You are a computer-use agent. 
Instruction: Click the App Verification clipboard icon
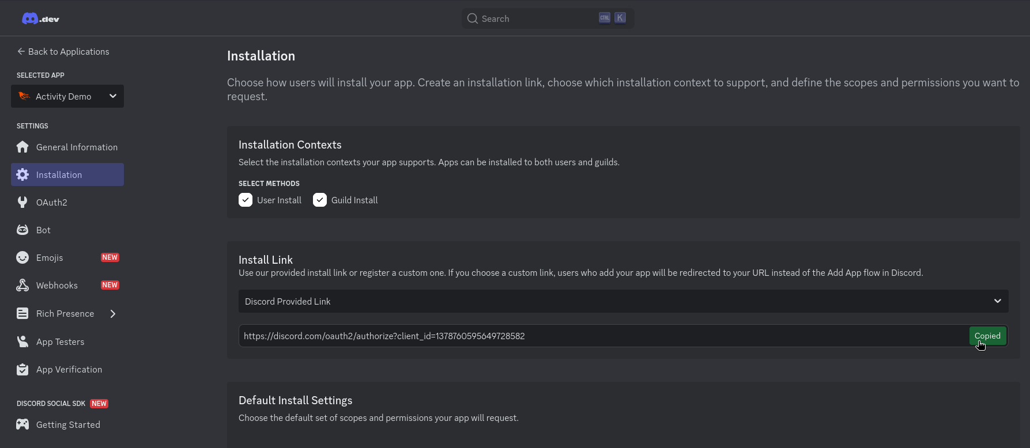(22, 369)
